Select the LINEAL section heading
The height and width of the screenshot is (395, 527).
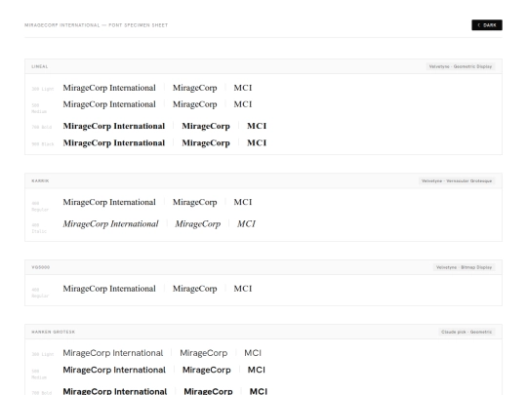tap(40, 66)
